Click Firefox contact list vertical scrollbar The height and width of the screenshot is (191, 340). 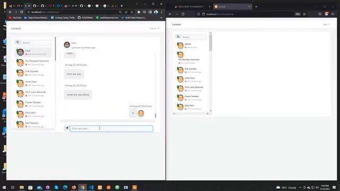pos(210,43)
